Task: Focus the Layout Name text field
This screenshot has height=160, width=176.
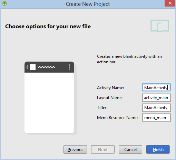Action: [x=156, y=98]
